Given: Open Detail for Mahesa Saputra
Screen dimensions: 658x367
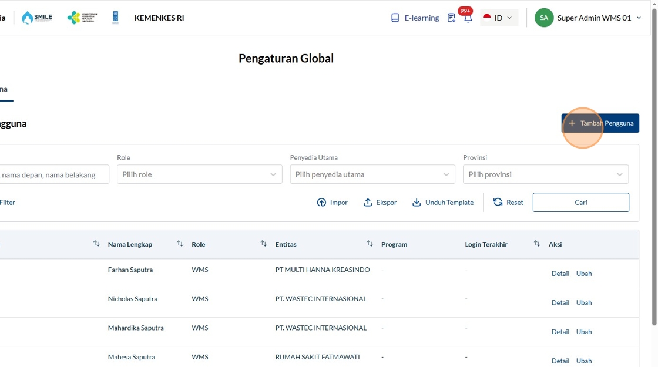Looking at the screenshot, I should click(560, 361).
